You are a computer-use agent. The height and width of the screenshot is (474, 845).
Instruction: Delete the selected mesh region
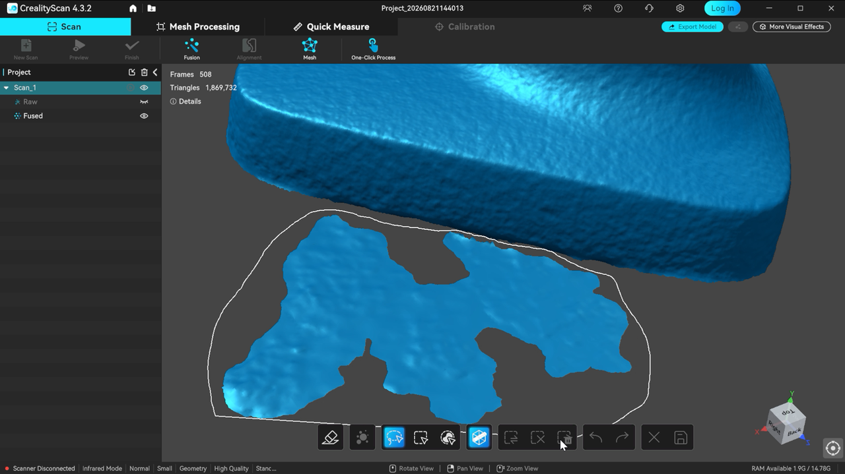(564, 437)
